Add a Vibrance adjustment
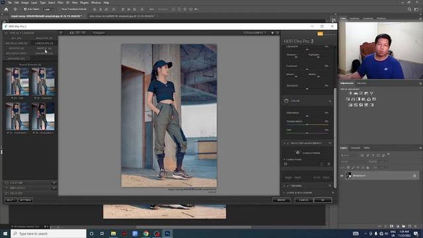This screenshot has height=238, width=423. [371, 93]
